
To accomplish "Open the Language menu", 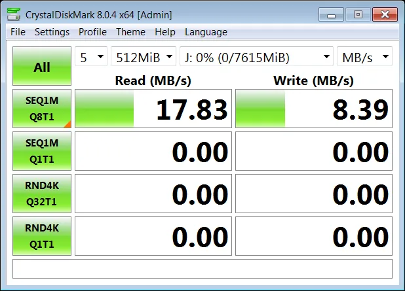I will (x=206, y=32).
